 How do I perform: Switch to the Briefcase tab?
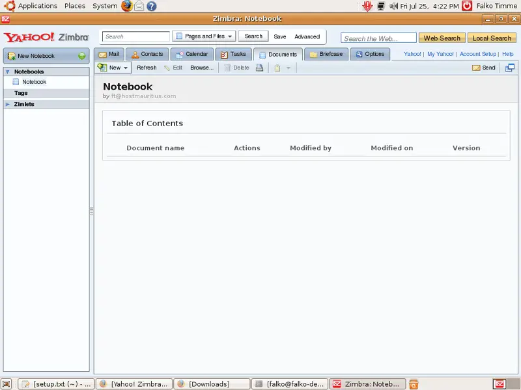click(x=326, y=54)
